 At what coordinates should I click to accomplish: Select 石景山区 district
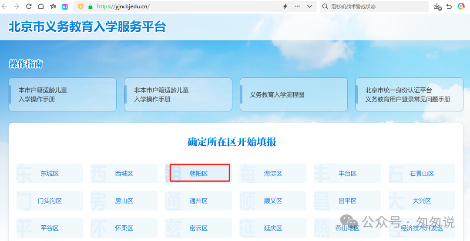[422, 173]
